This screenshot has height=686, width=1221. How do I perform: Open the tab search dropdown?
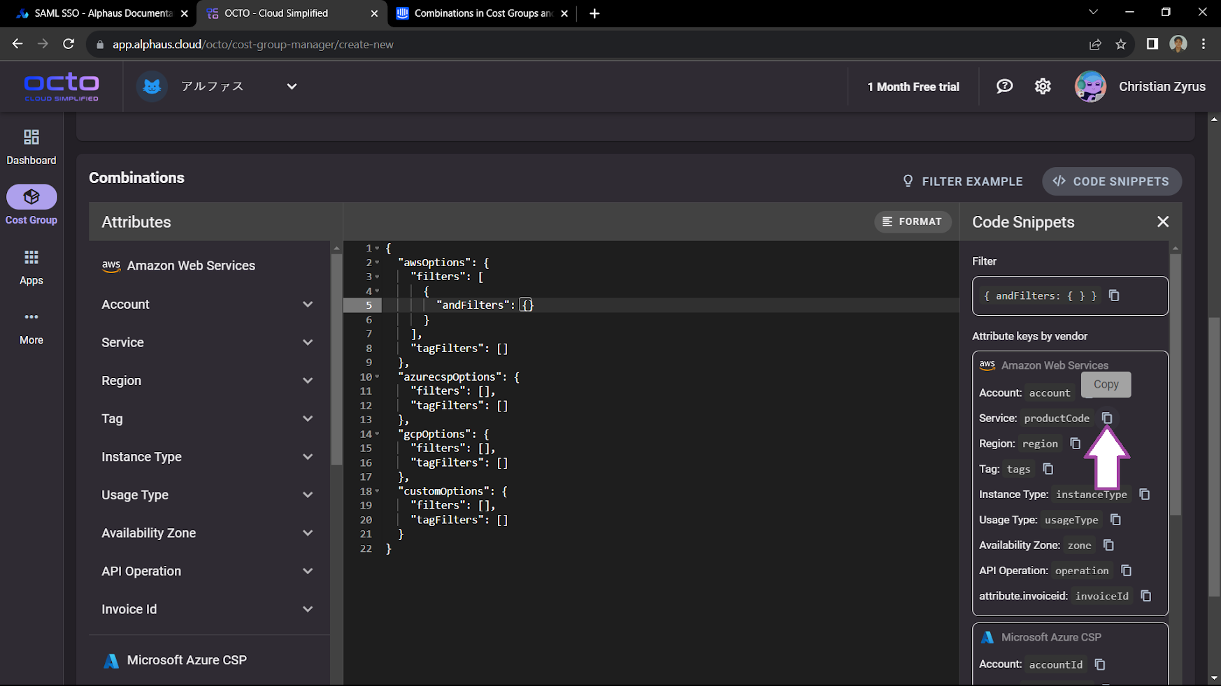coord(1093,12)
